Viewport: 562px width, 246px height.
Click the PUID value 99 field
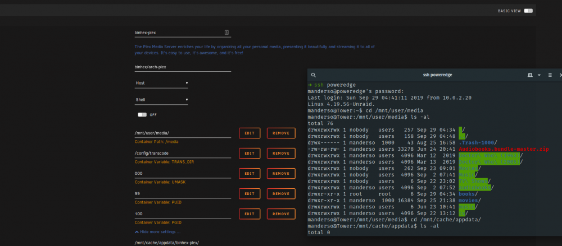(x=183, y=193)
